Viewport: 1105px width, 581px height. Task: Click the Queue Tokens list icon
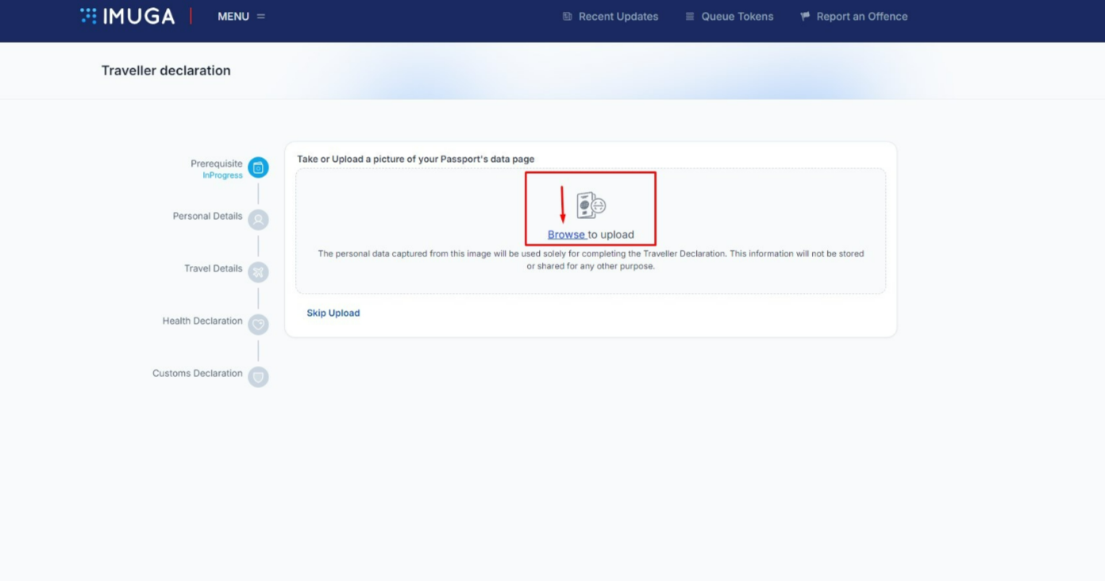coord(690,17)
